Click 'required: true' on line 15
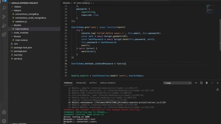The width and height of the screenshot is (221, 124). [x=90, y=15]
